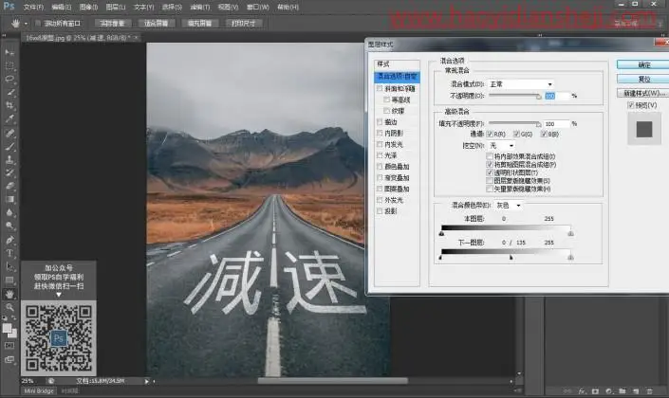The width and height of the screenshot is (669, 398).
Task: Click the Screen Mode icon
Action: tap(9, 360)
